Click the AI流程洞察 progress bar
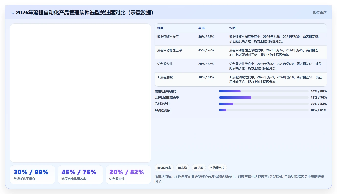This screenshot has height=194, width=337. [x=264, y=110]
